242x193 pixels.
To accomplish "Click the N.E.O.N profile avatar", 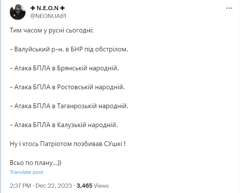I will tap(18, 12).
